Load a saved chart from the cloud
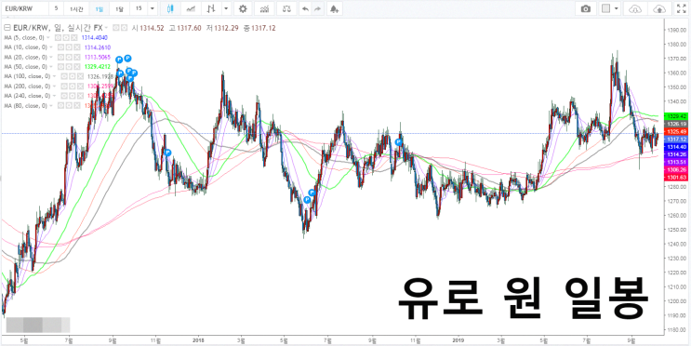The image size is (691, 346). 635,8
